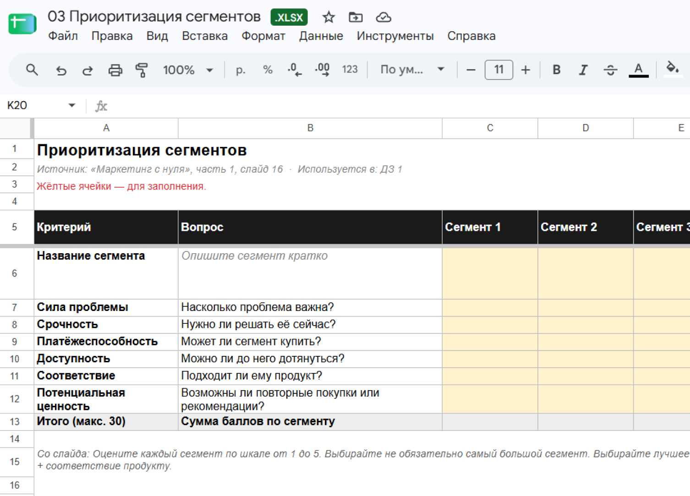690x496 pixels.
Task: Format as percent
Action: click(268, 70)
